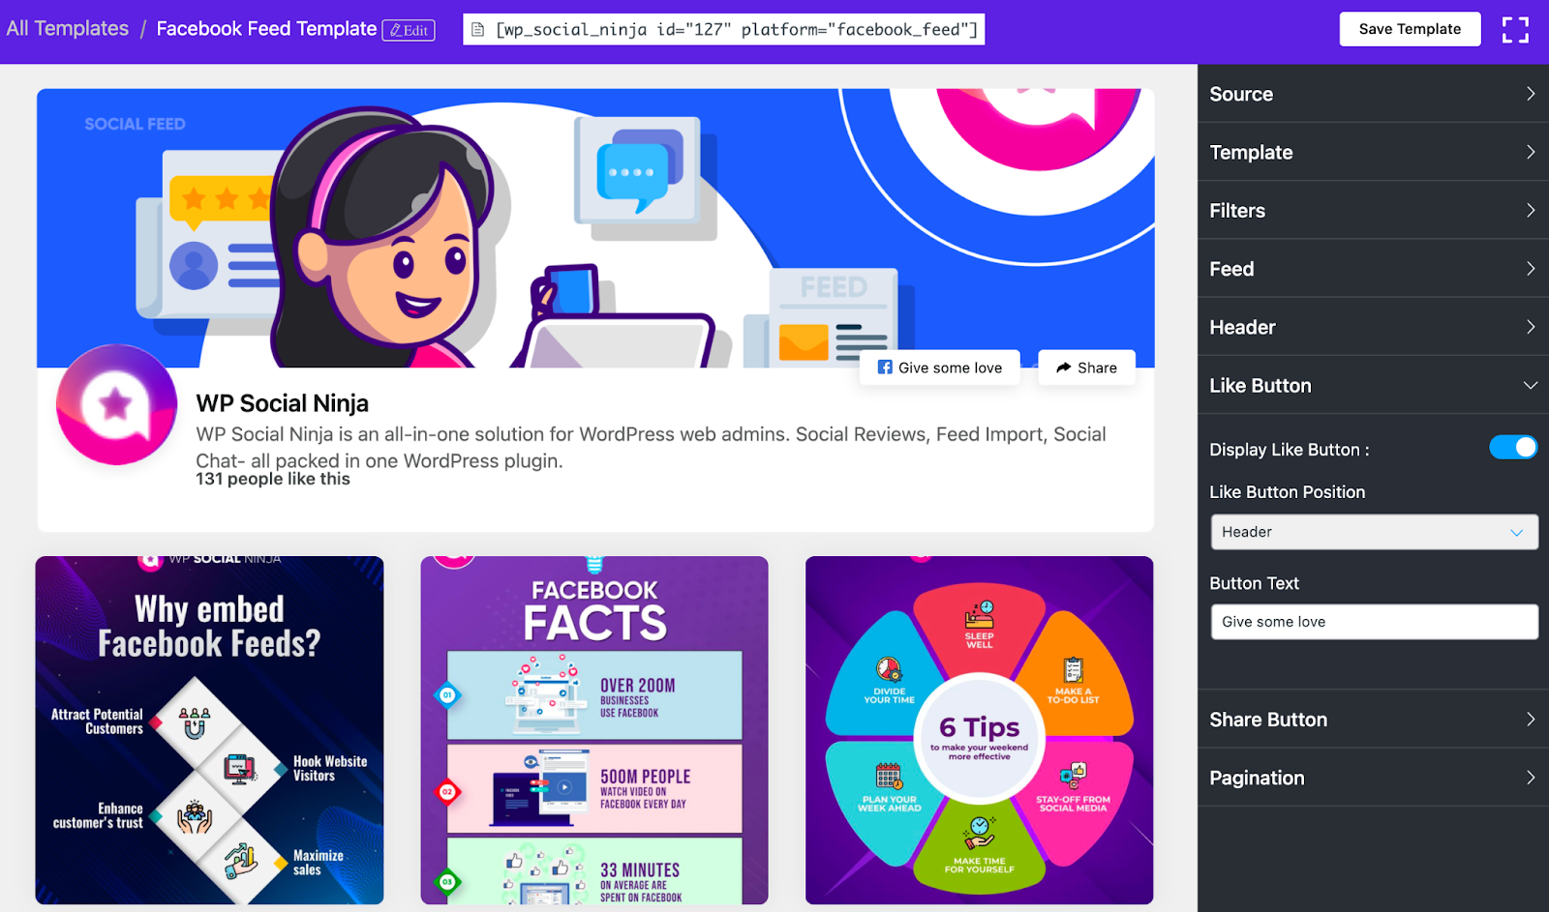Collapse the Like Button section
The height and width of the screenshot is (912, 1549).
coord(1373,385)
